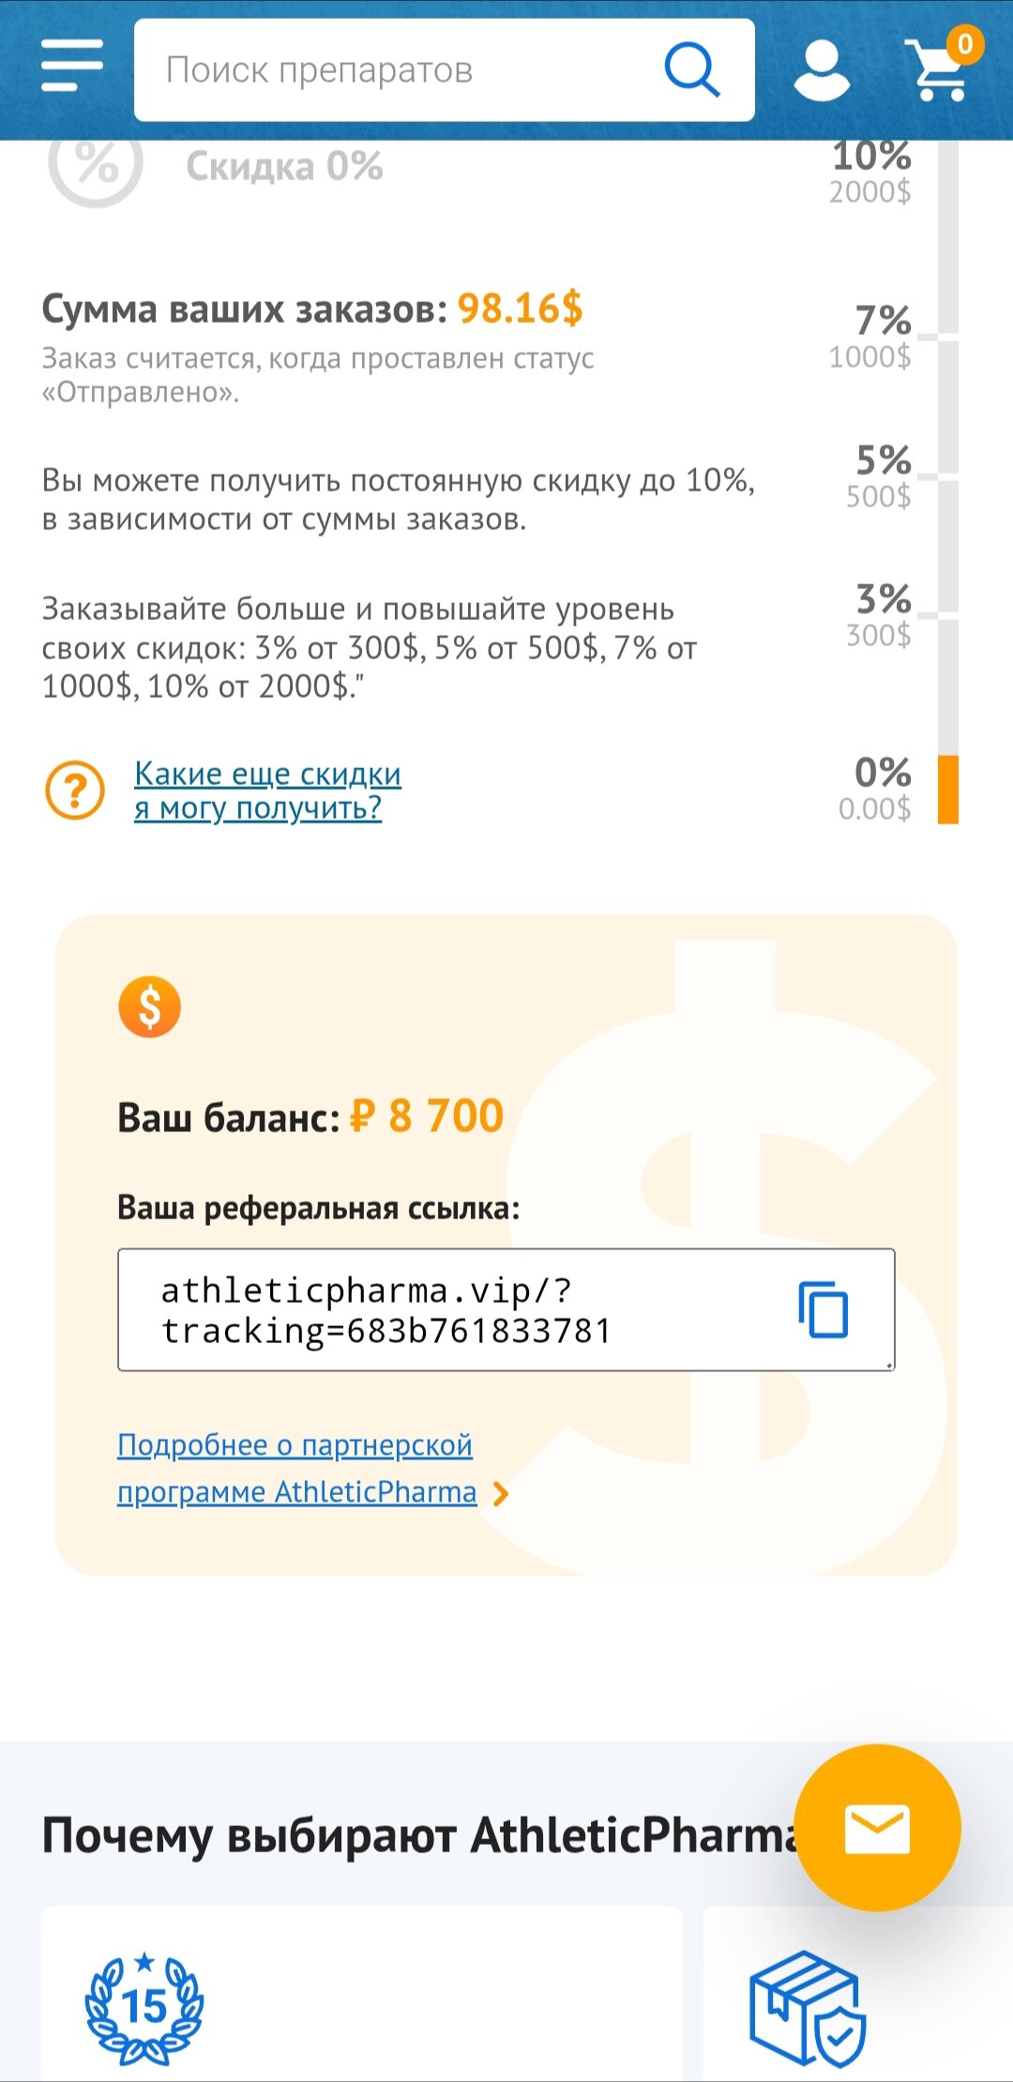Click the orange dollar coin icon

(x=149, y=1007)
